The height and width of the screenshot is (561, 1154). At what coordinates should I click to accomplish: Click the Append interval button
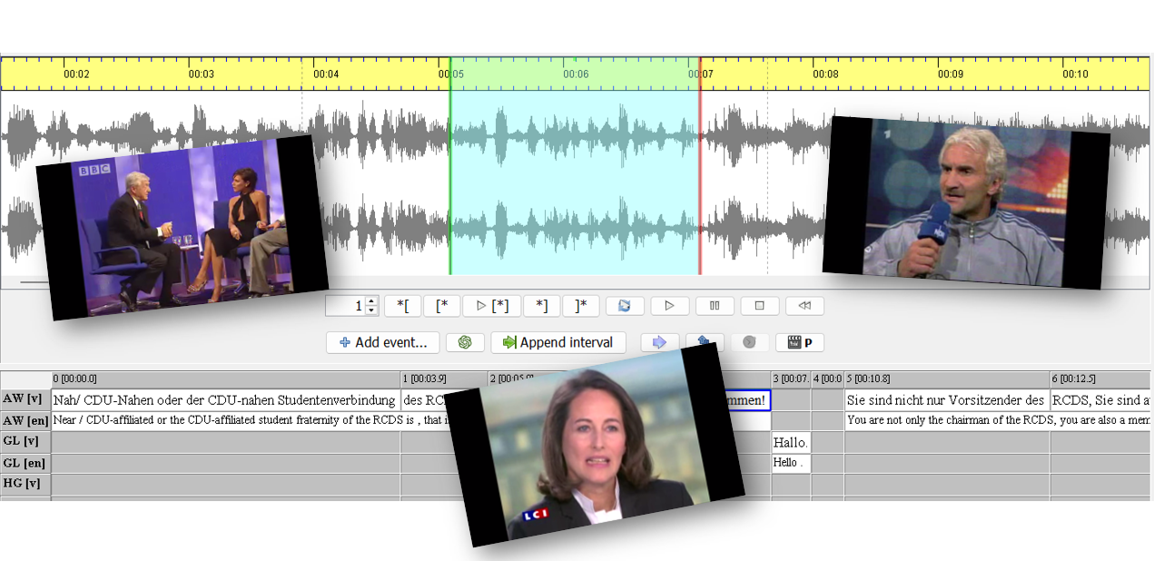[x=558, y=342]
